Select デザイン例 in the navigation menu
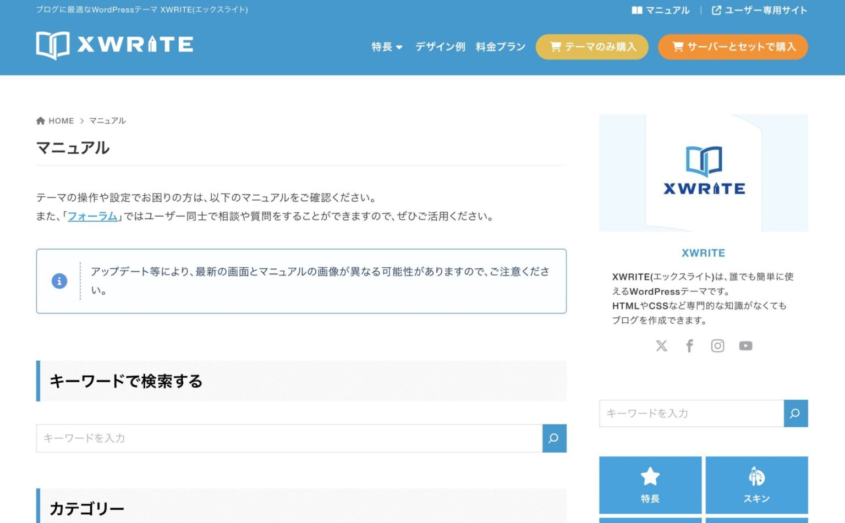This screenshot has height=523, width=845. click(440, 47)
